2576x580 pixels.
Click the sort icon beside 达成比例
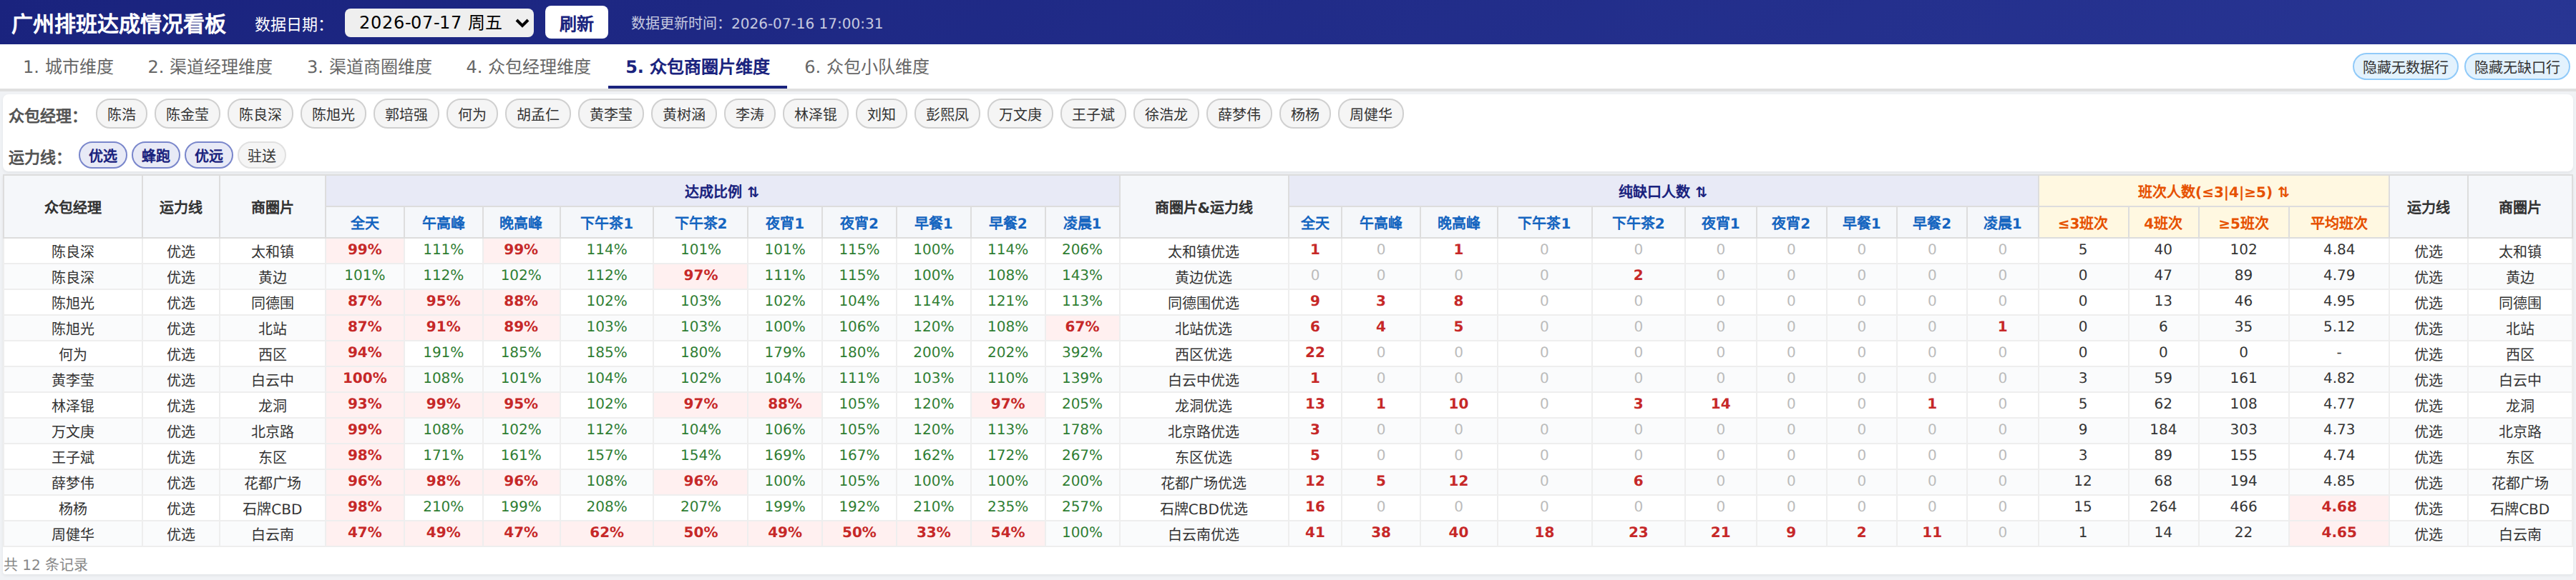tap(753, 191)
